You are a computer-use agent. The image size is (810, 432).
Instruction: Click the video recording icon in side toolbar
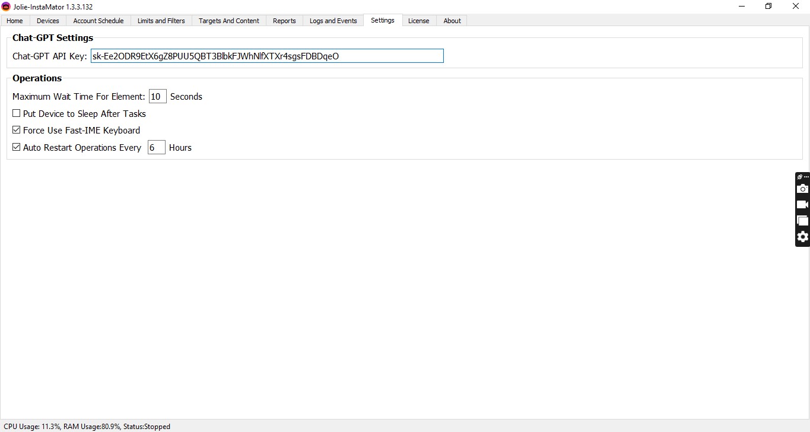(802, 205)
